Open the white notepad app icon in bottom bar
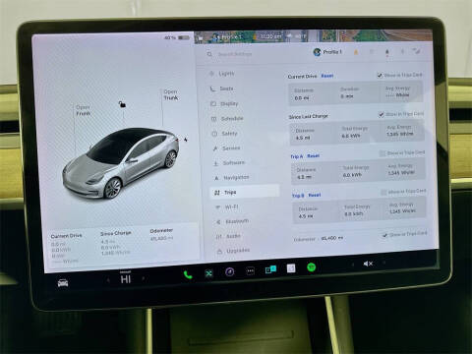The image size is (472, 354). coord(291,268)
